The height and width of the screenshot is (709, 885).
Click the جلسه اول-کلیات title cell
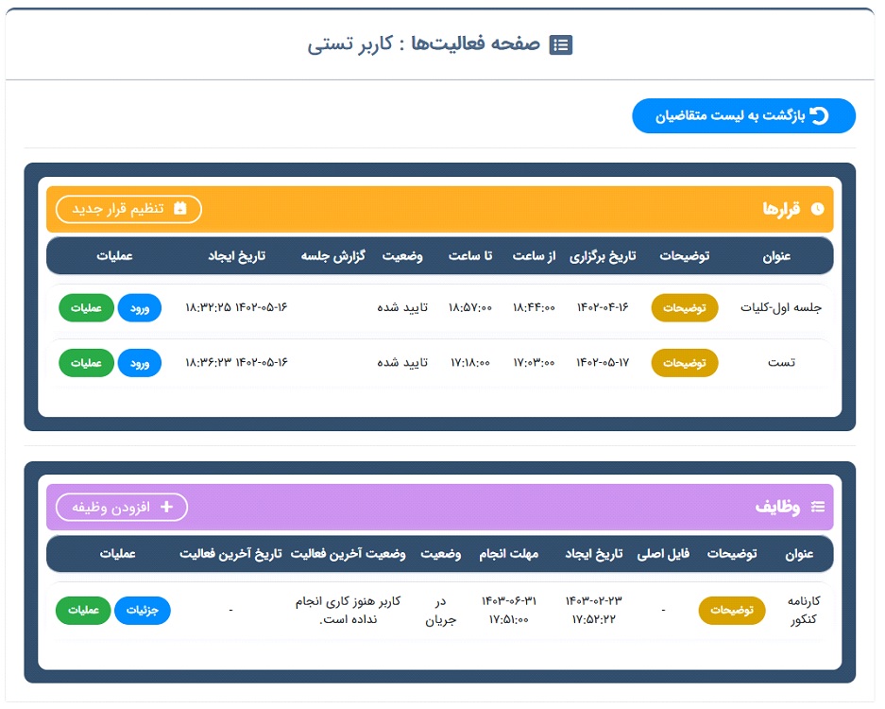pos(780,308)
